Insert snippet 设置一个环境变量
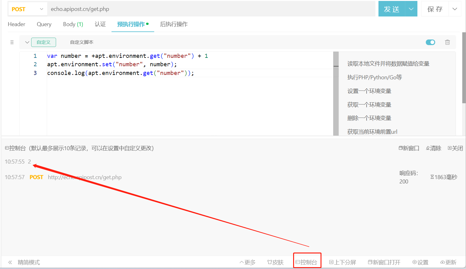This screenshot has height=269, width=466. point(369,91)
